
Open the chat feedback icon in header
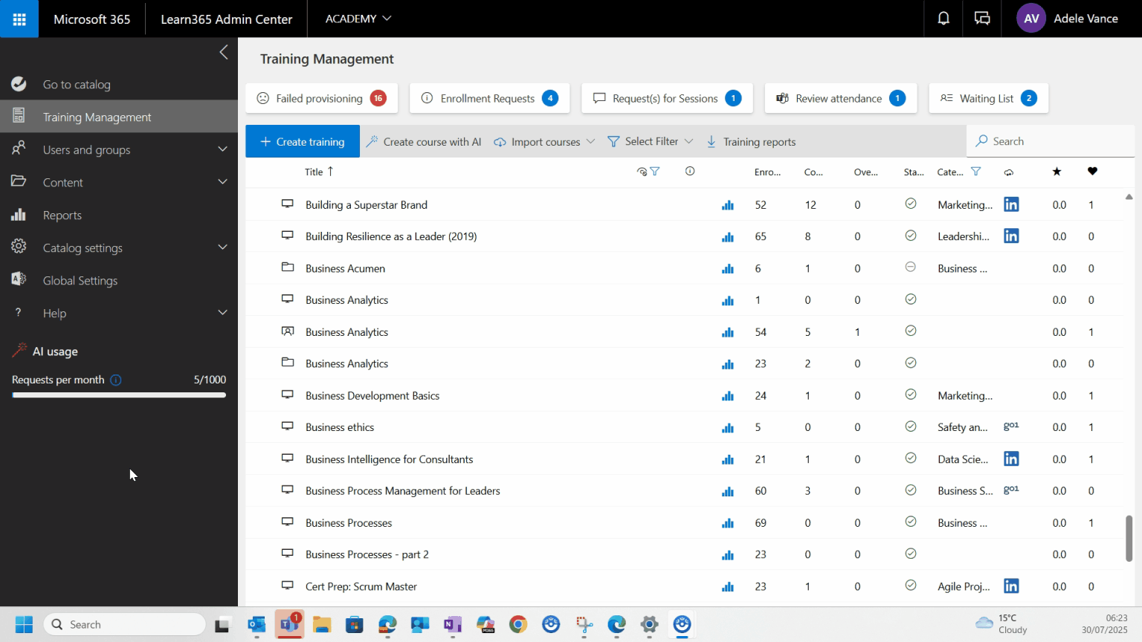click(982, 19)
